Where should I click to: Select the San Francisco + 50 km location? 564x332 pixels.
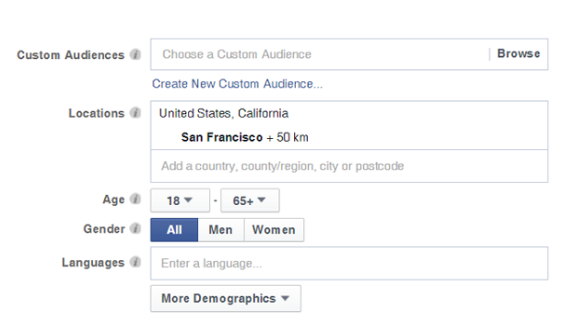[244, 137]
